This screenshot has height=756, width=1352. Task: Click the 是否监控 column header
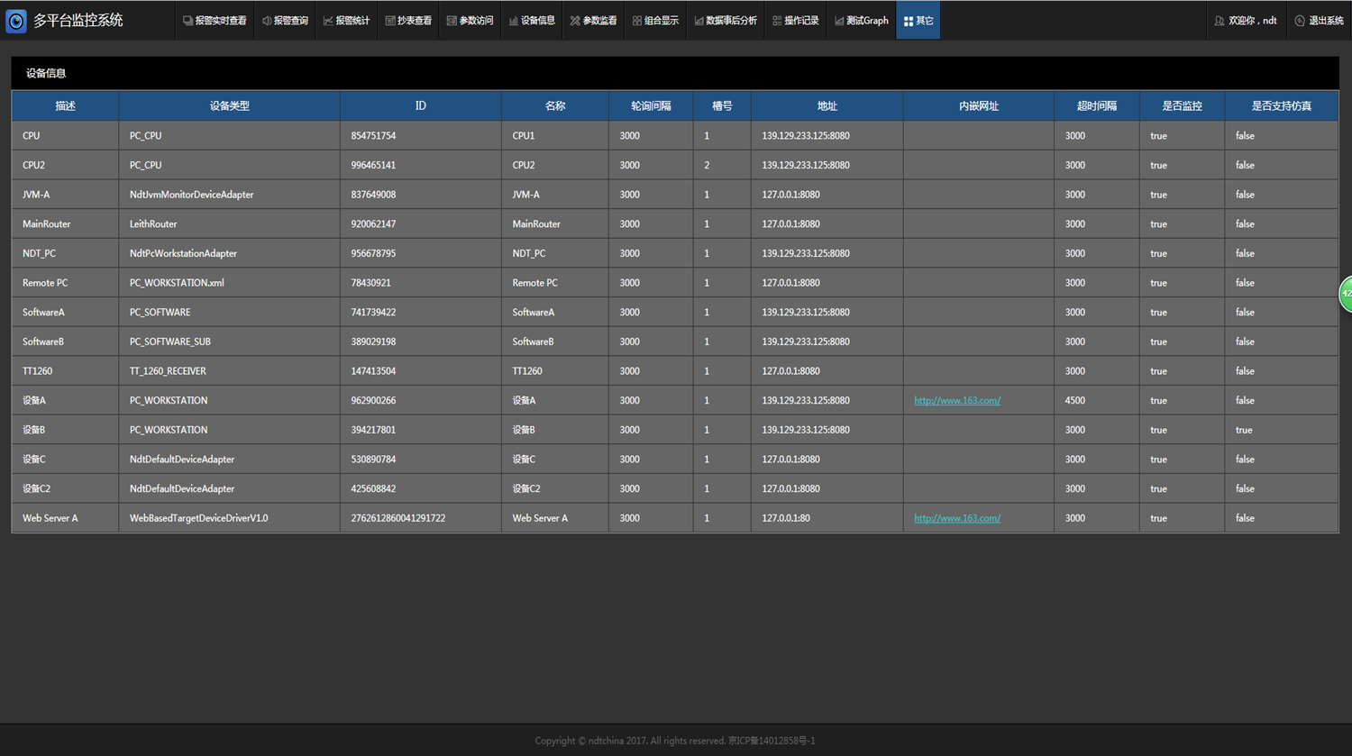click(x=1182, y=106)
